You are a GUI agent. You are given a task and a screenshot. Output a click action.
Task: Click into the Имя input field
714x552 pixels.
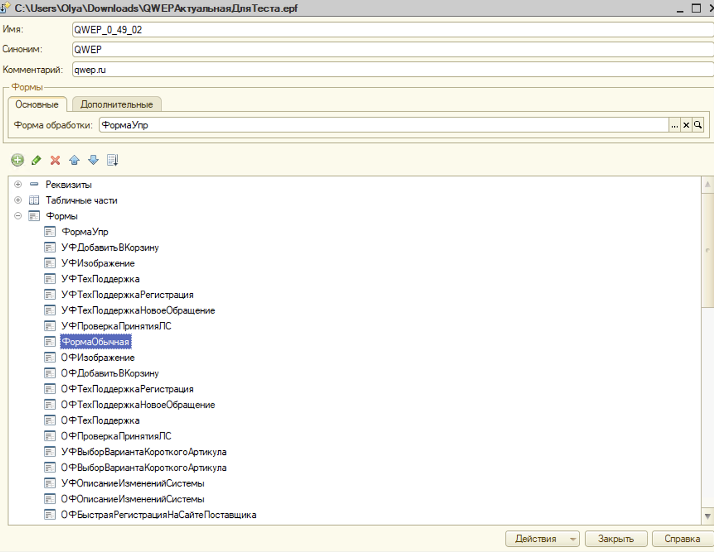[x=393, y=30]
